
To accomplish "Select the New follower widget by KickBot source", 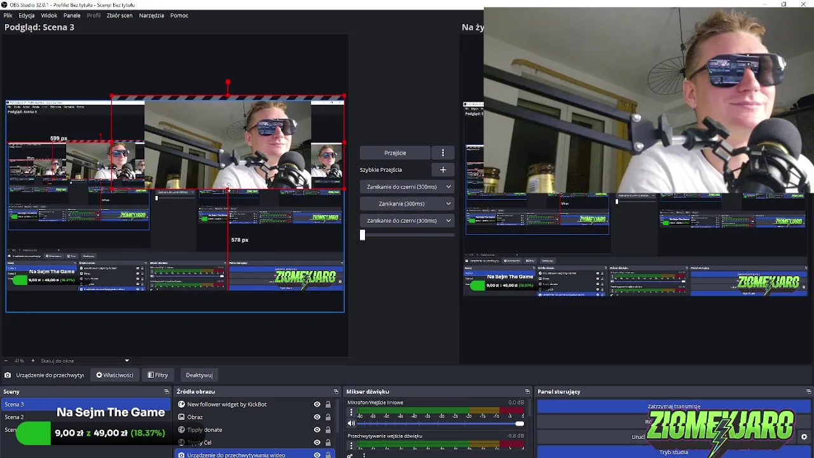I will pos(254,405).
